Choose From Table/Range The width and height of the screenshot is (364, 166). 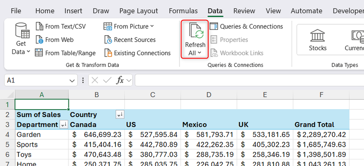(65, 53)
